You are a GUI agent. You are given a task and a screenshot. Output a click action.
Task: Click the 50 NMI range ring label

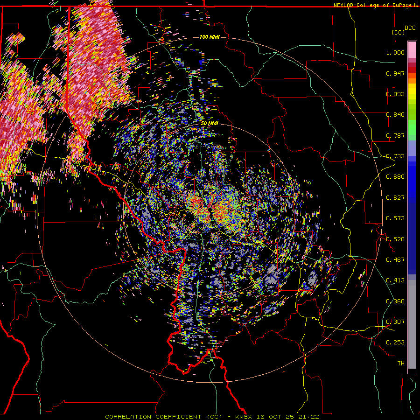(210, 124)
